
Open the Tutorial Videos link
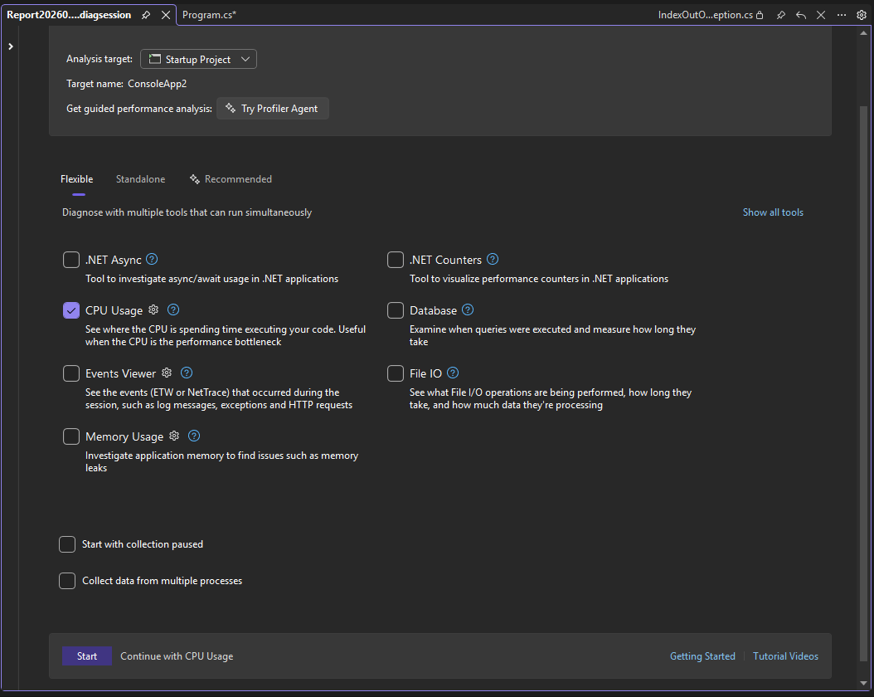[x=785, y=656]
